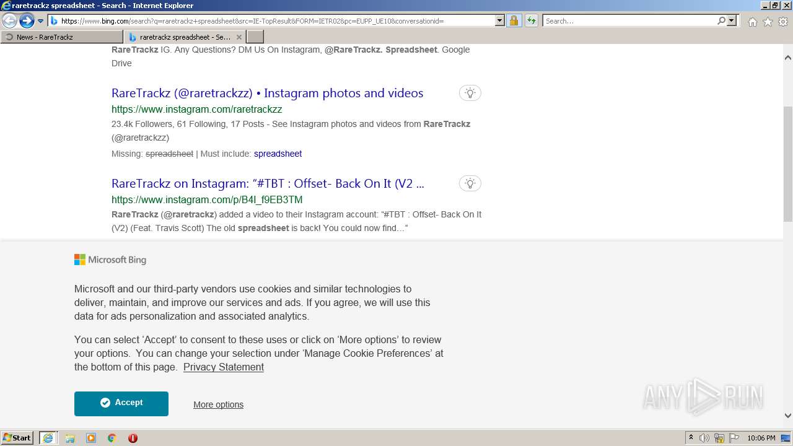Open the Favorites star icon
Screen dimensions: 793x446
click(x=768, y=22)
